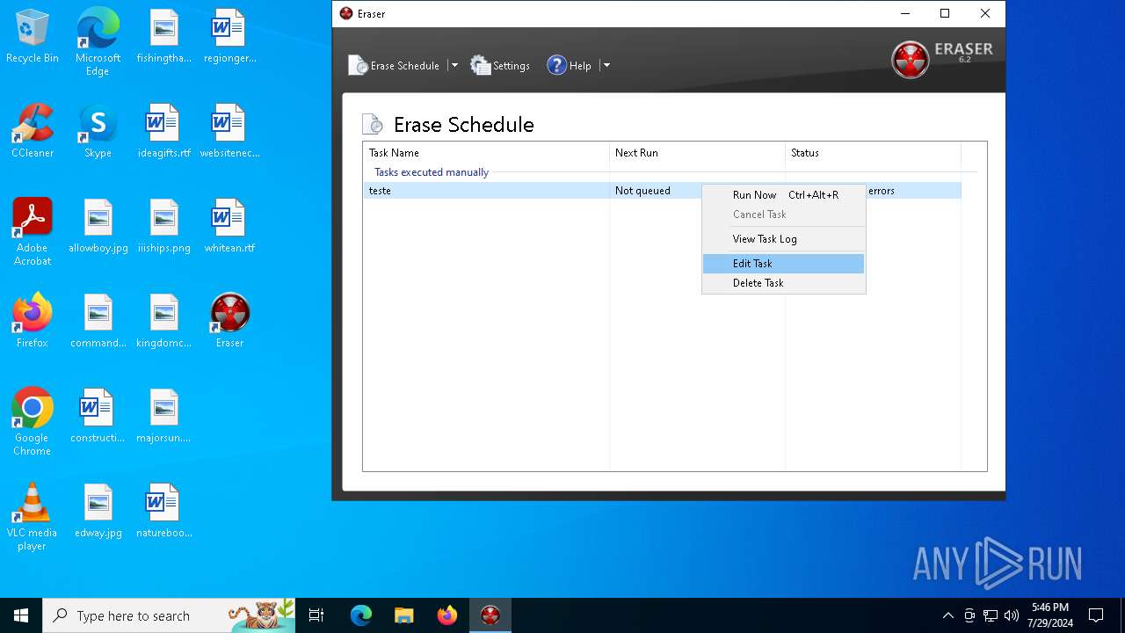
Task: Click the Status column header
Action: pos(873,153)
